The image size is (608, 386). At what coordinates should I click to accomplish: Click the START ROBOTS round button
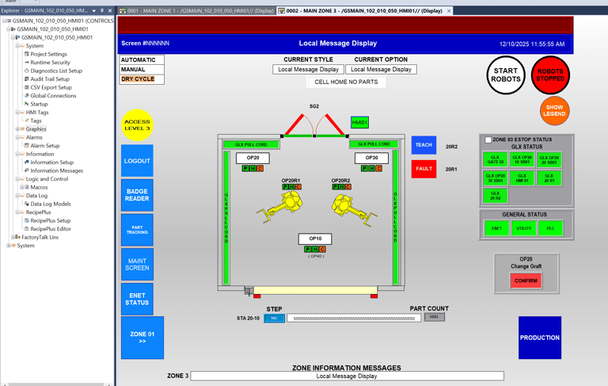pyautogui.click(x=506, y=75)
